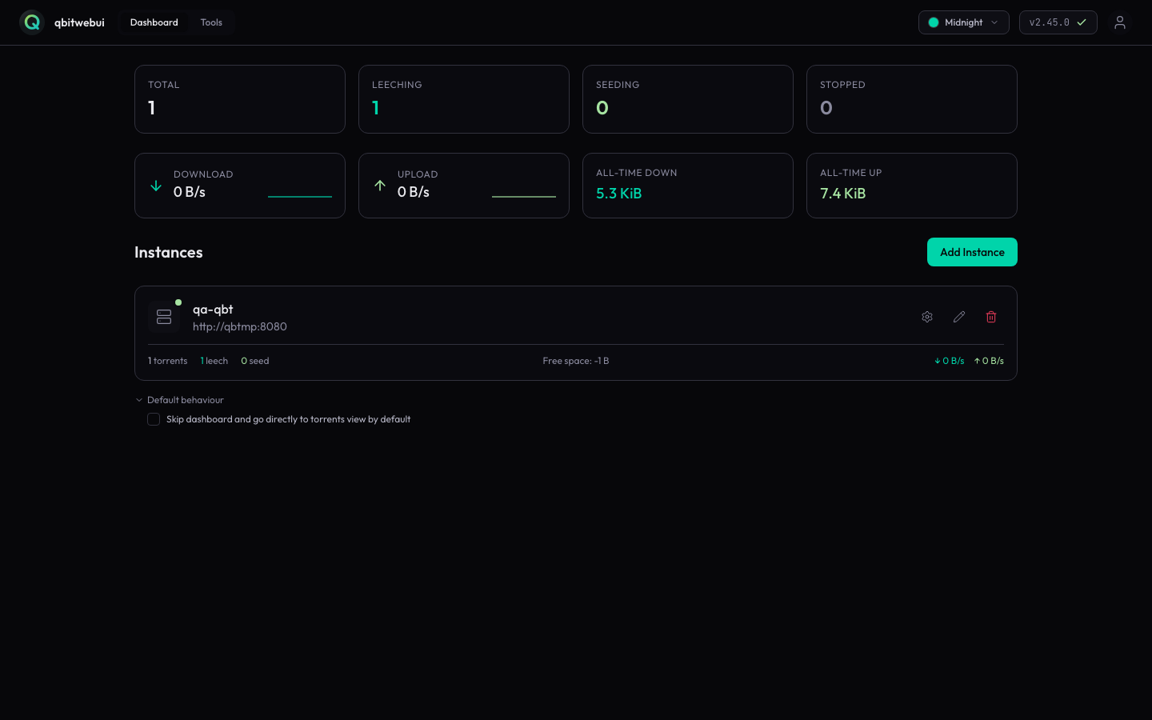Click the '1 torrents' count on qa-qbt
1152x720 pixels.
(x=168, y=361)
